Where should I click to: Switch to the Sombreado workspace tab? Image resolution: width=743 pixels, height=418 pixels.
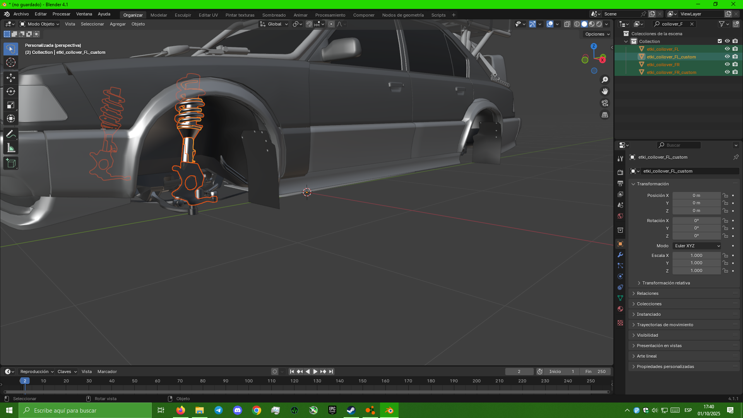coord(274,15)
